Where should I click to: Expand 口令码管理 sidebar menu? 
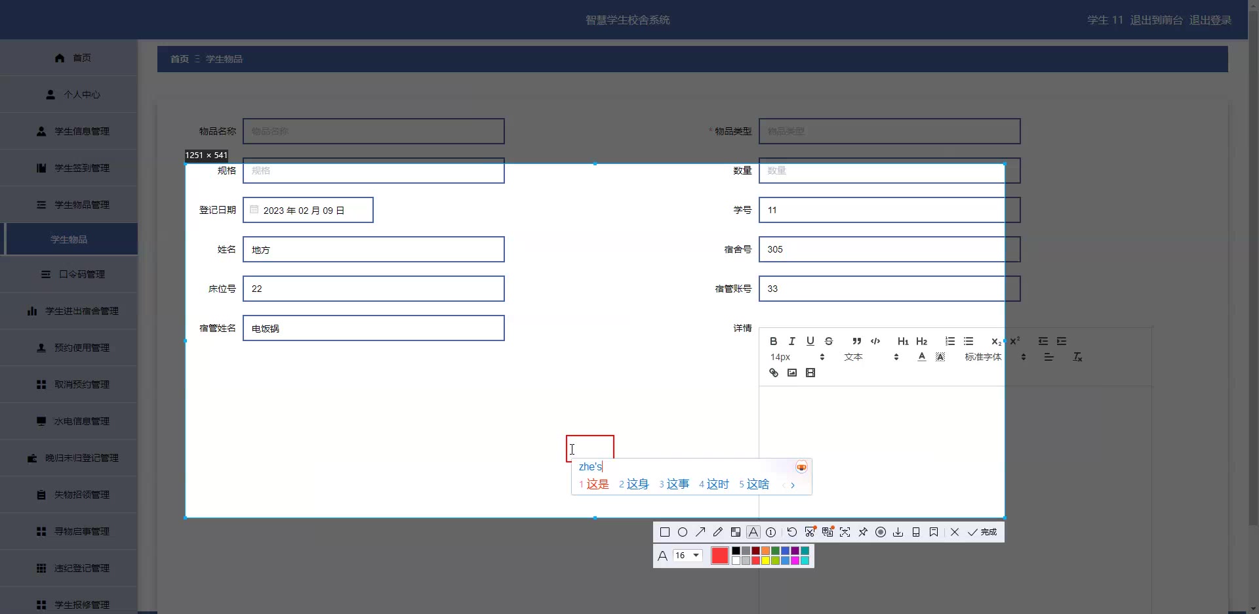[x=69, y=274]
